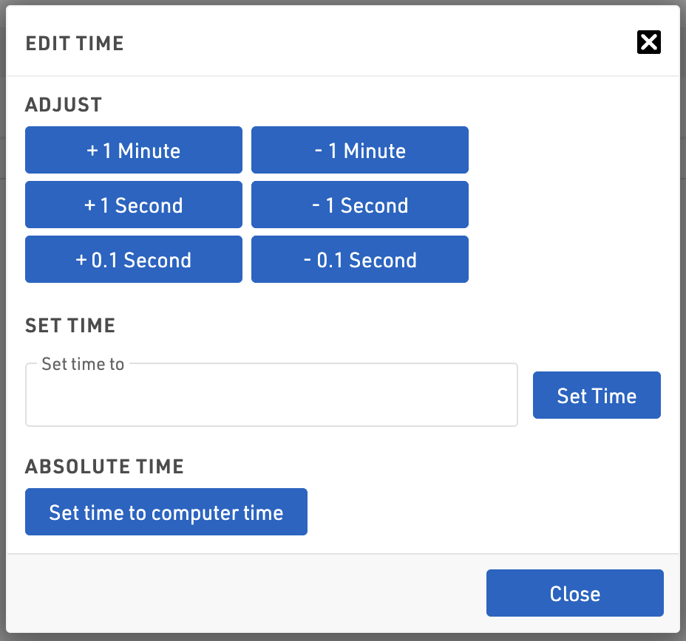Click the dimmed backdrop outside the dialog
The width and height of the screenshot is (686, 641).
click(x=683, y=295)
